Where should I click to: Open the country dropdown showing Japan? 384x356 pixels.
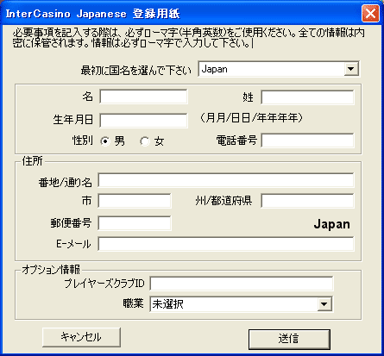pyautogui.click(x=279, y=69)
